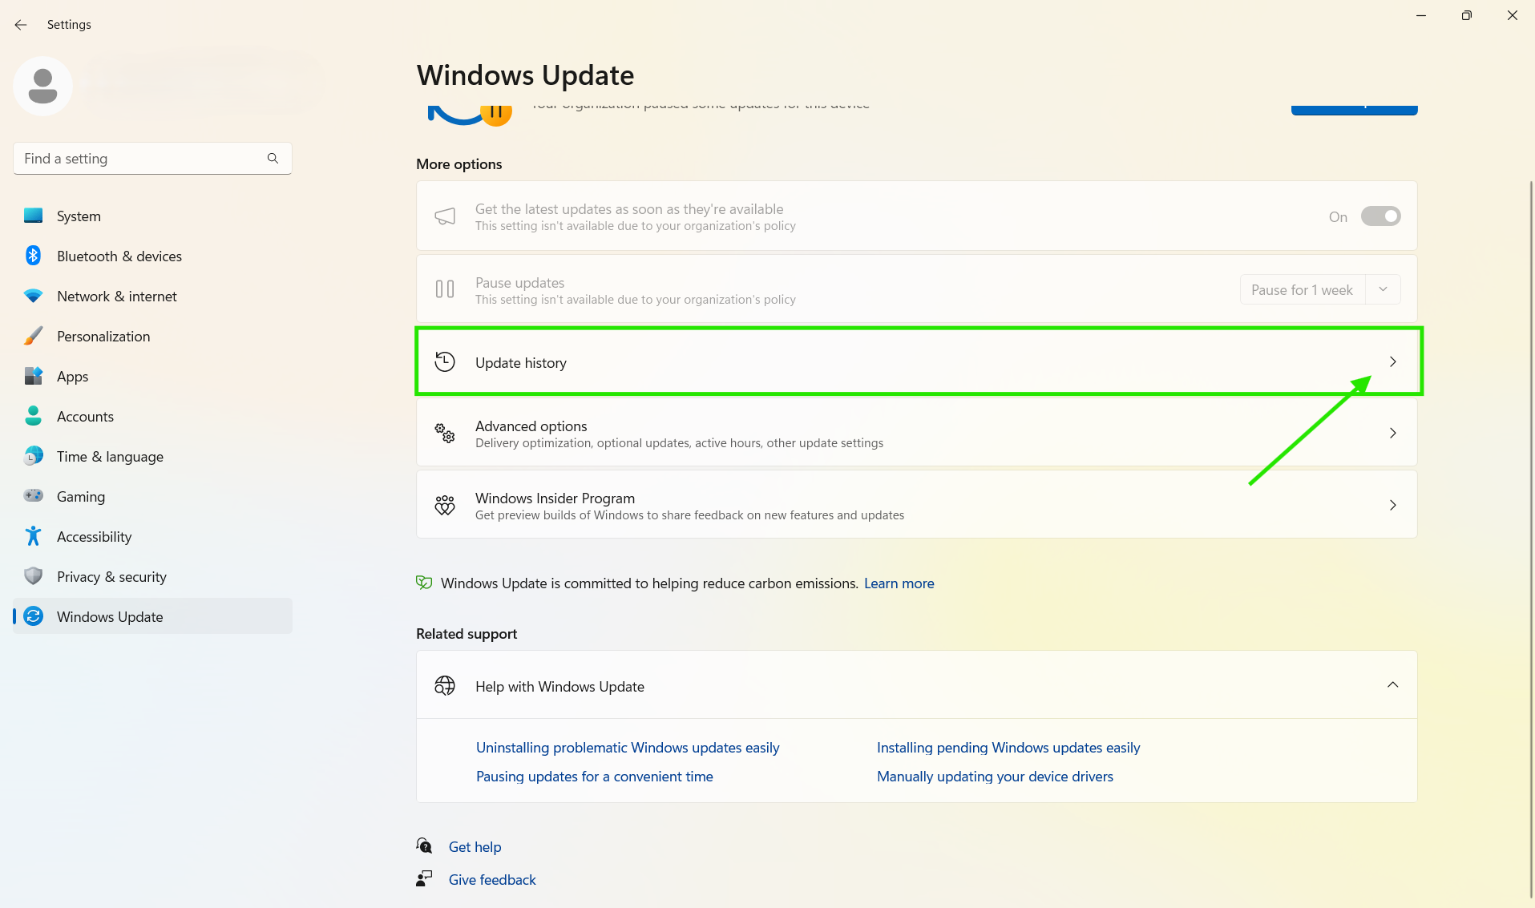Open Windows Insider Program via its chevron

pos(1392,506)
